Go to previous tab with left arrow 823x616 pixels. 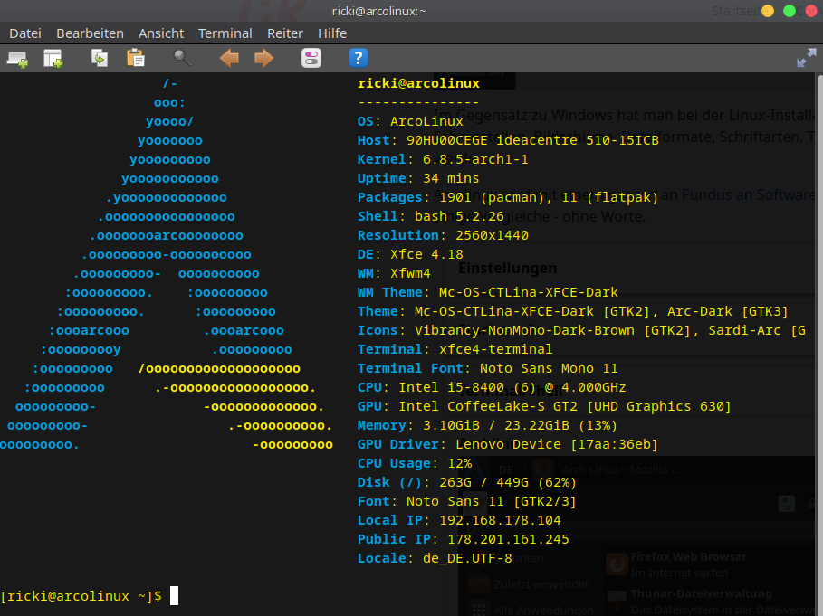pos(229,59)
